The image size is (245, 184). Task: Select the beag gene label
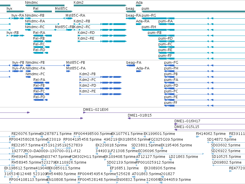click(130, 9)
